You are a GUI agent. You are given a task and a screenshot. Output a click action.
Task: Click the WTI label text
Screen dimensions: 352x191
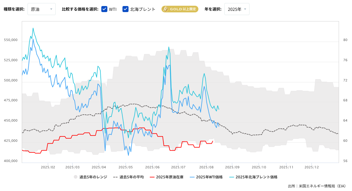[113, 9]
